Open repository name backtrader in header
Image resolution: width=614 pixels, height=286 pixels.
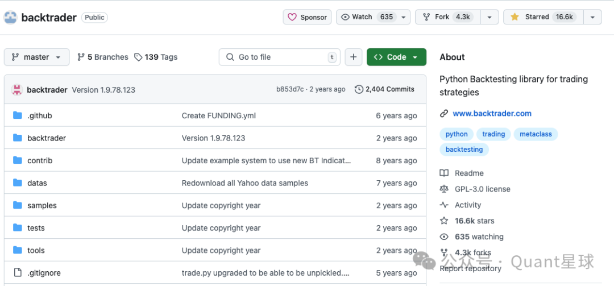coord(49,17)
